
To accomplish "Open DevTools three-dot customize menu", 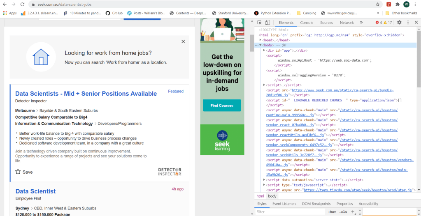I will point(408,23).
